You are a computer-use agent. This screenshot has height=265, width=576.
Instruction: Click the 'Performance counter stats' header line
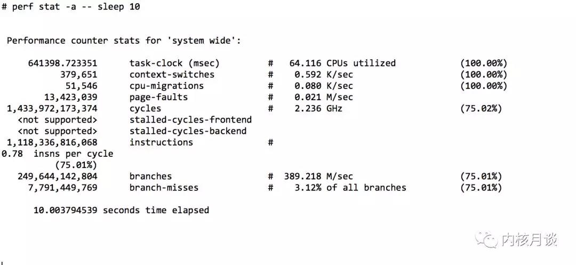(124, 41)
